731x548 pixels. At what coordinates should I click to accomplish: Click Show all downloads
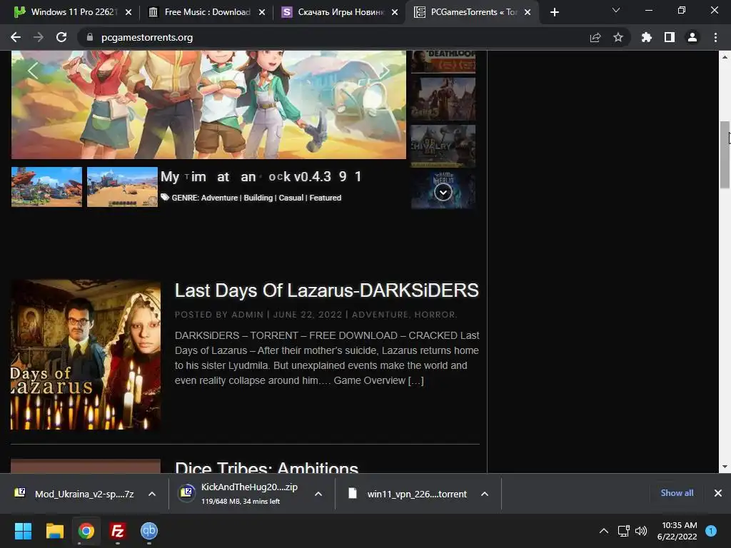[677, 493]
